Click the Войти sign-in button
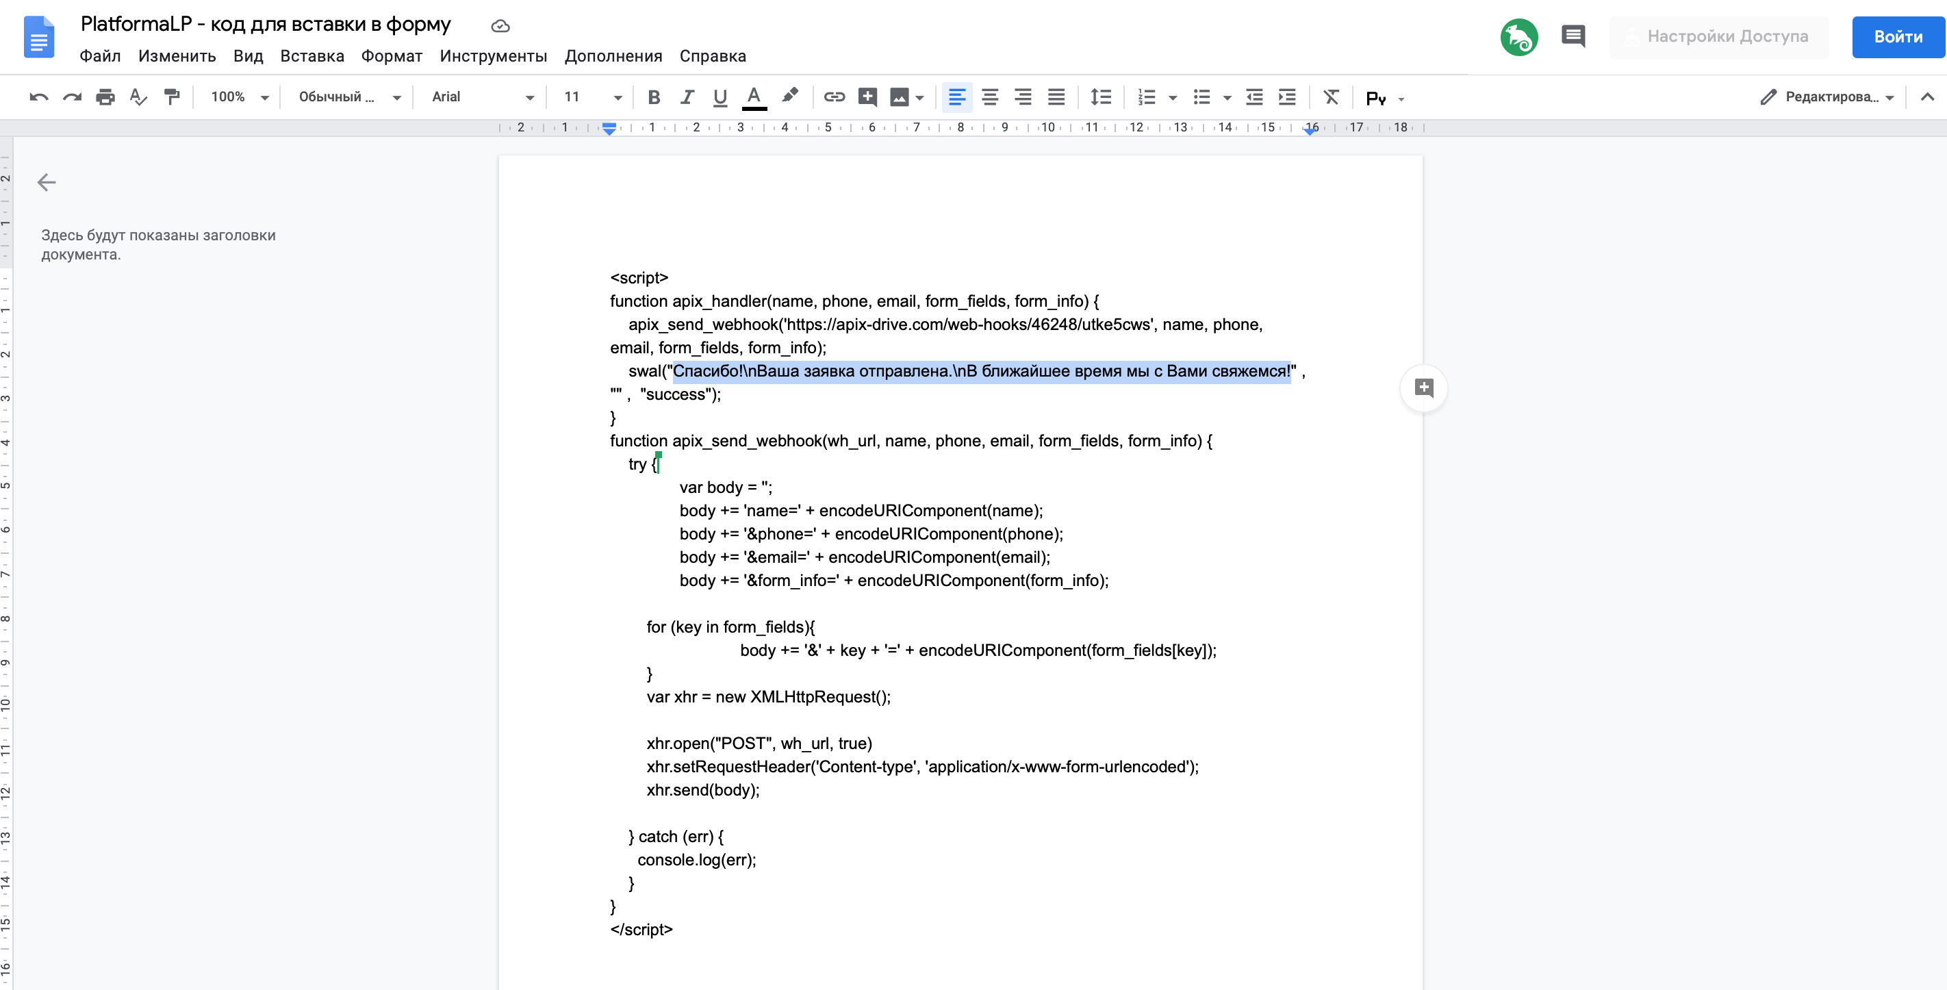Image resolution: width=1947 pixels, height=990 pixels. [x=1898, y=36]
